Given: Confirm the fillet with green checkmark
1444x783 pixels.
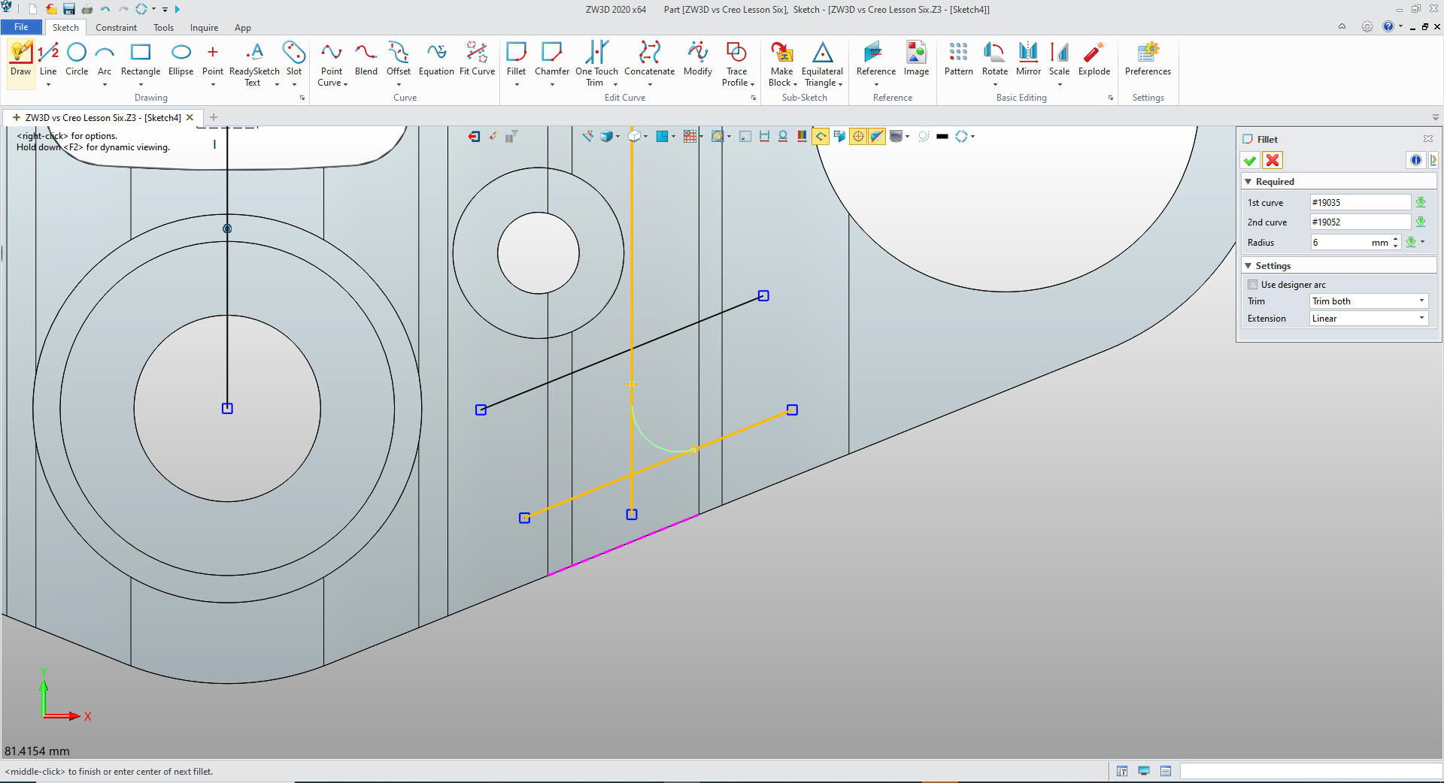Looking at the screenshot, I should click(x=1250, y=160).
